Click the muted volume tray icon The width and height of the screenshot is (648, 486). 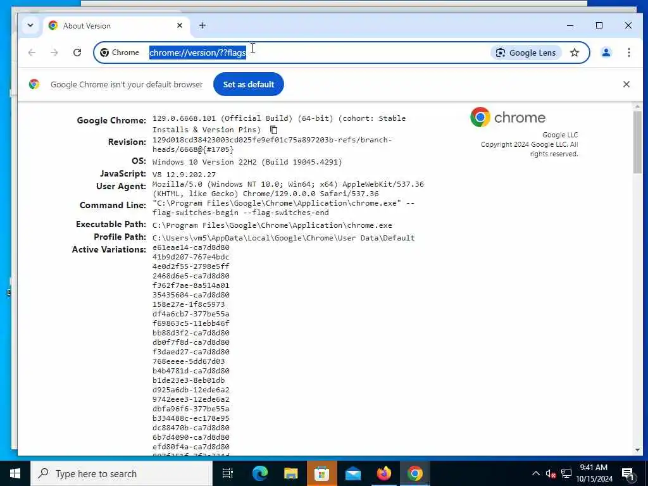[551, 474]
